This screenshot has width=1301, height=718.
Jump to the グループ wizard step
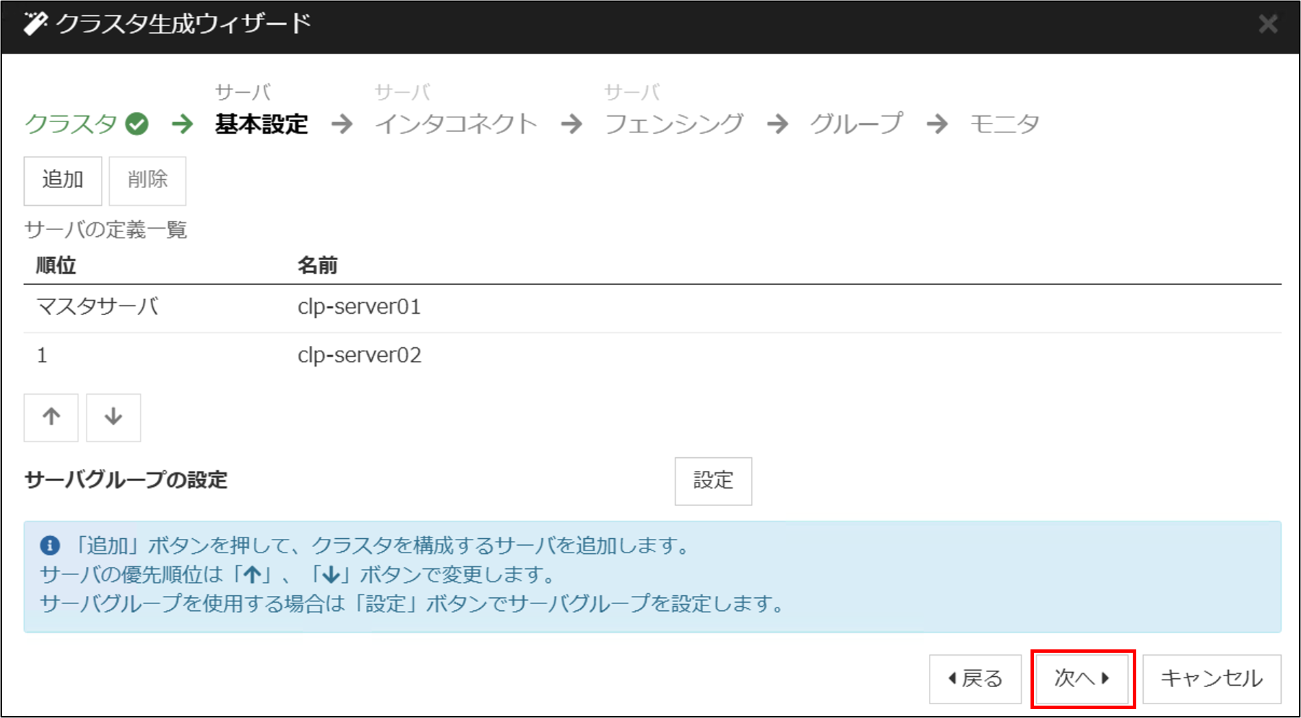[856, 124]
